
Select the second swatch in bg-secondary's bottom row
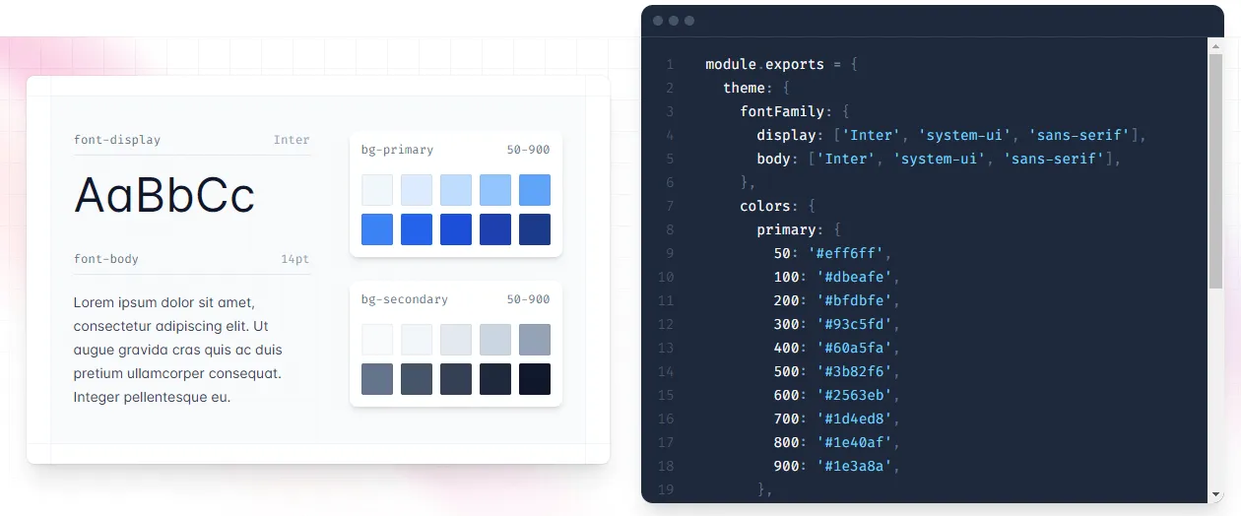(417, 379)
